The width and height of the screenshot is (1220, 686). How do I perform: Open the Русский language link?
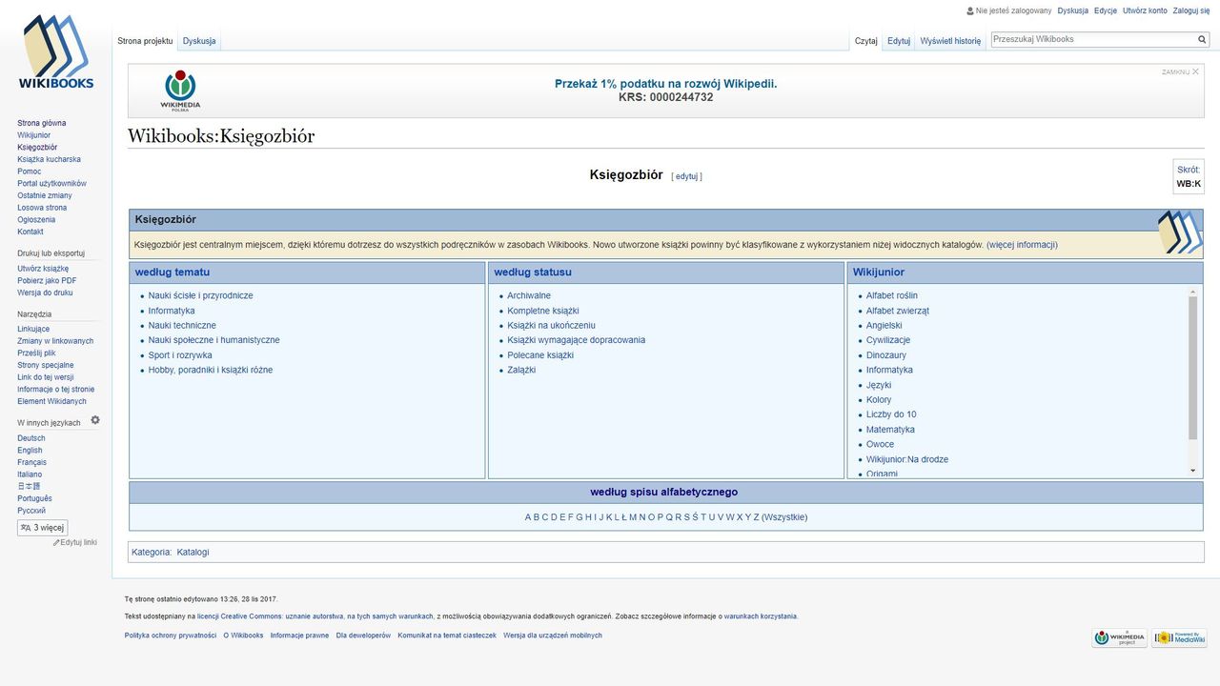31,511
